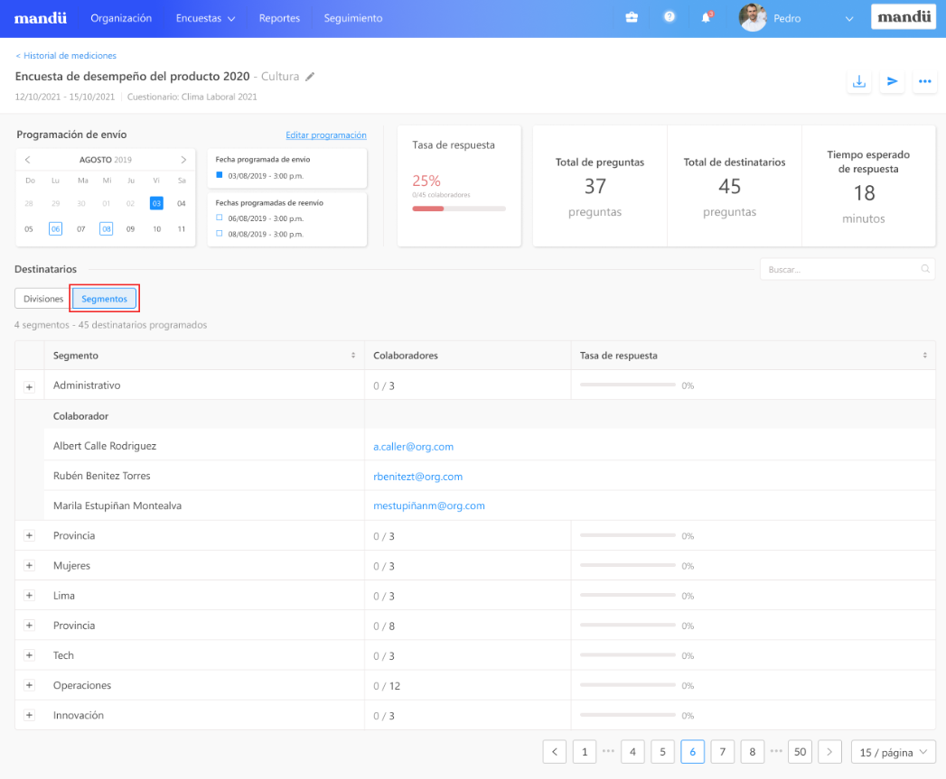Click the Total de destinatarios card
The image size is (946, 779).
pyautogui.click(x=735, y=186)
